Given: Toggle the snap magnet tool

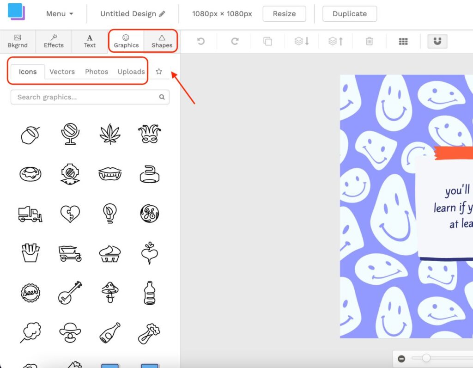Looking at the screenshot, I should point(437,41).
